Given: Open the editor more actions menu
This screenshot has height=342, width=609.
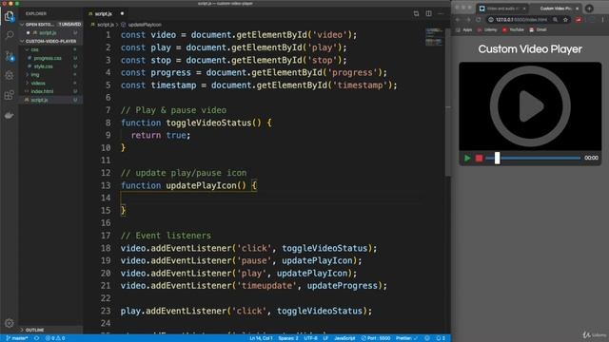Looking at the screenshot, I should [x=441, y=13].
